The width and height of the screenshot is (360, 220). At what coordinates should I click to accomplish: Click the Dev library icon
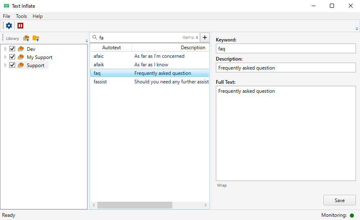pyautogui.click(x=21, y=49)
